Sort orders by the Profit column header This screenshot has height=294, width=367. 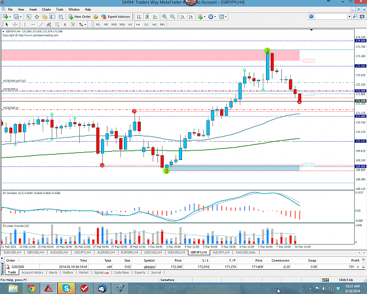(x=355, y=260)
